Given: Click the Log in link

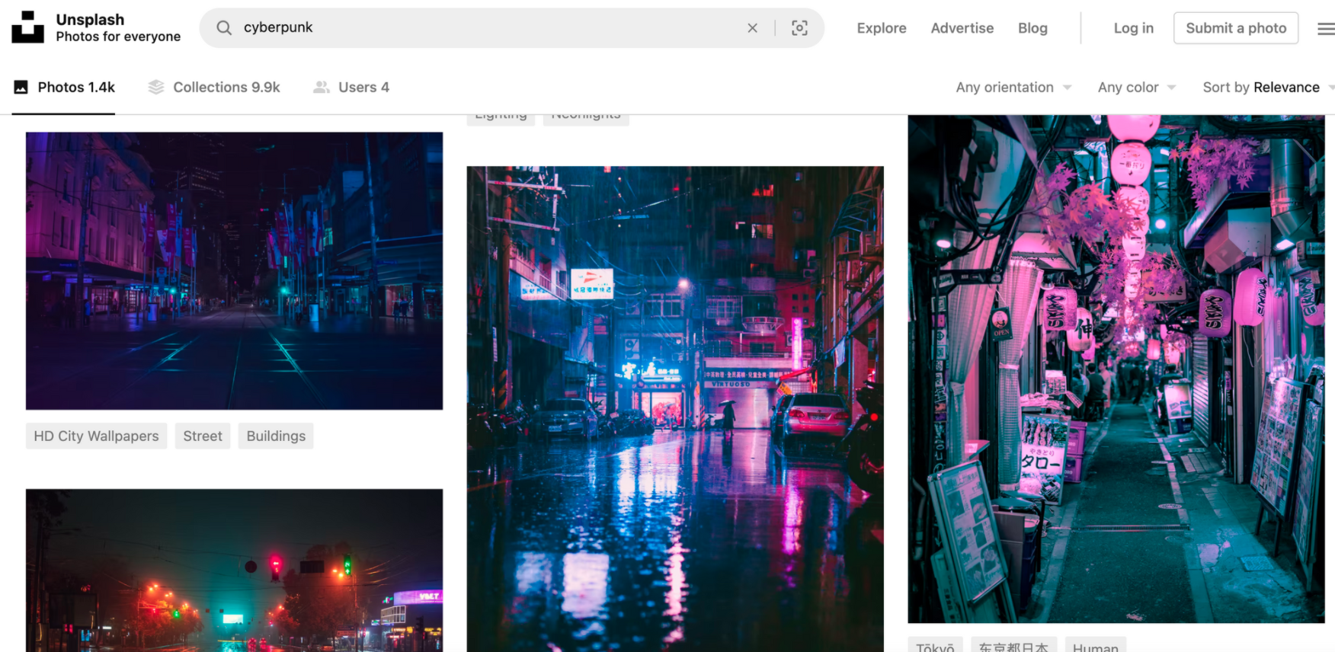Looking at the screenshot, I should (x=1133, y=28).
